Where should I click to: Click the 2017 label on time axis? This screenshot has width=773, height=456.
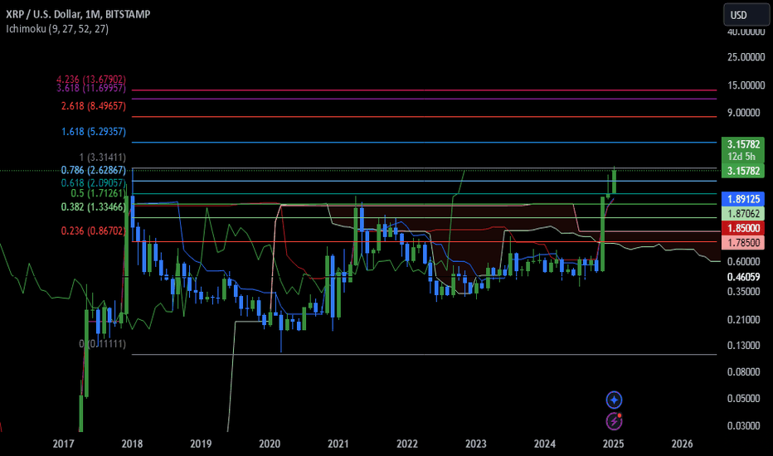click(63, 444)
